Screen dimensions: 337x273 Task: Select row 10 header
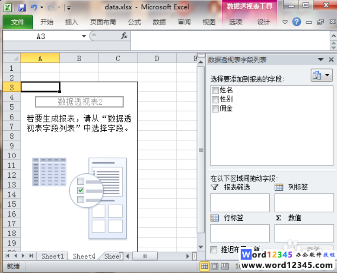12,155
